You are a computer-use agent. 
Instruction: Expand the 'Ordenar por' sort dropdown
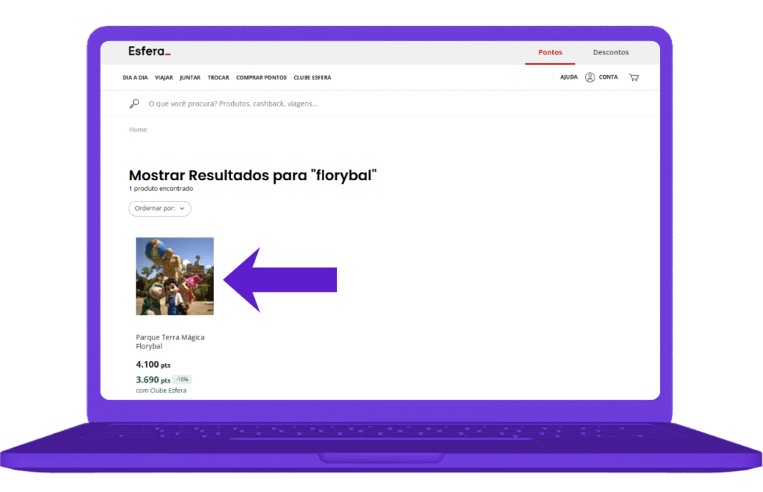click(x=159, y=208)
